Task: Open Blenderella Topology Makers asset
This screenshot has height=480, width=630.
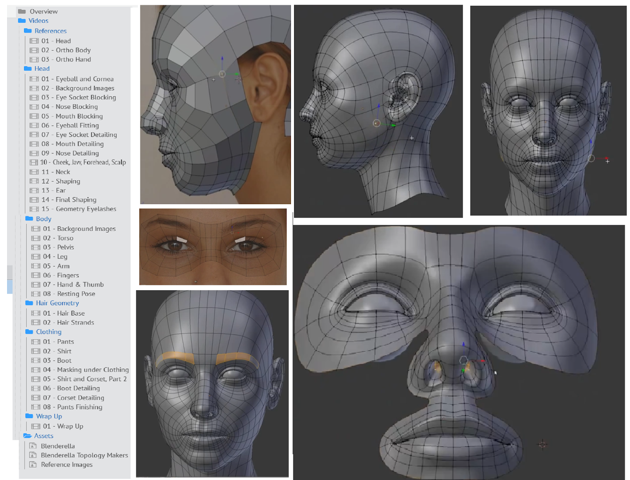Action: [x=84, y=455]
